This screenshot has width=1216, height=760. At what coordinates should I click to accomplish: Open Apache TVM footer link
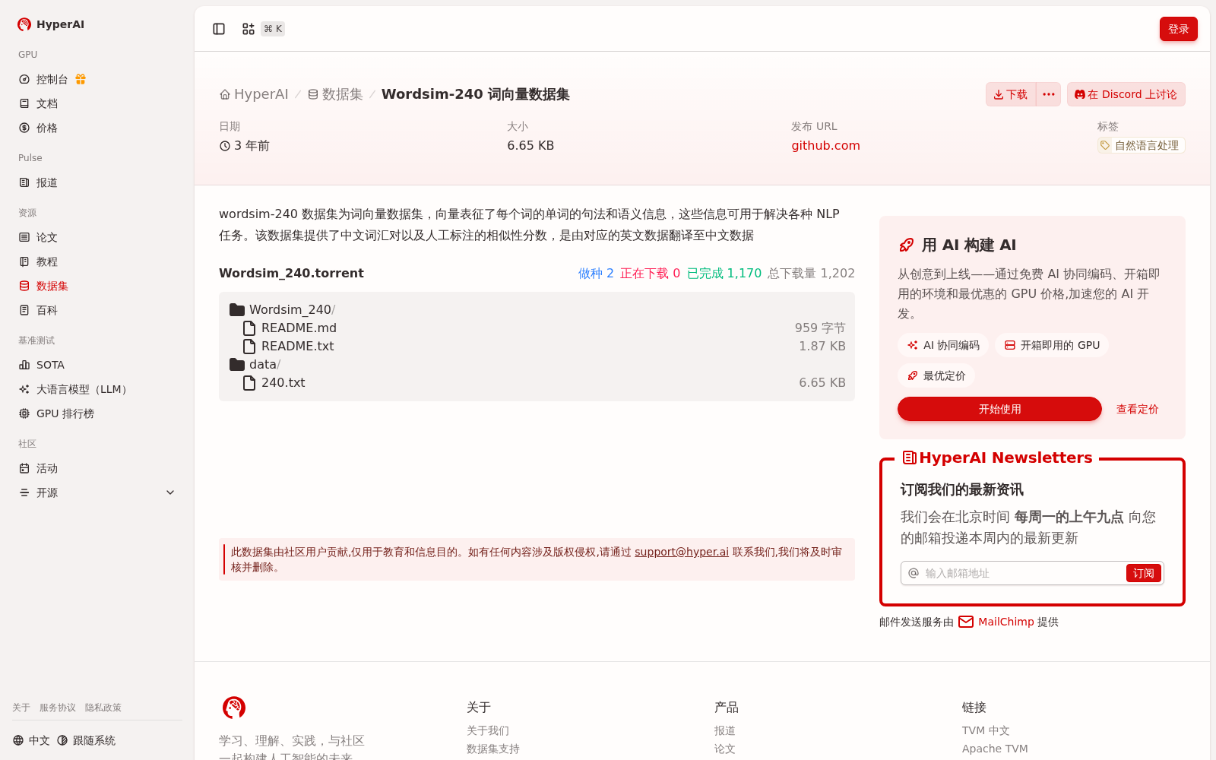coord(995,749)
